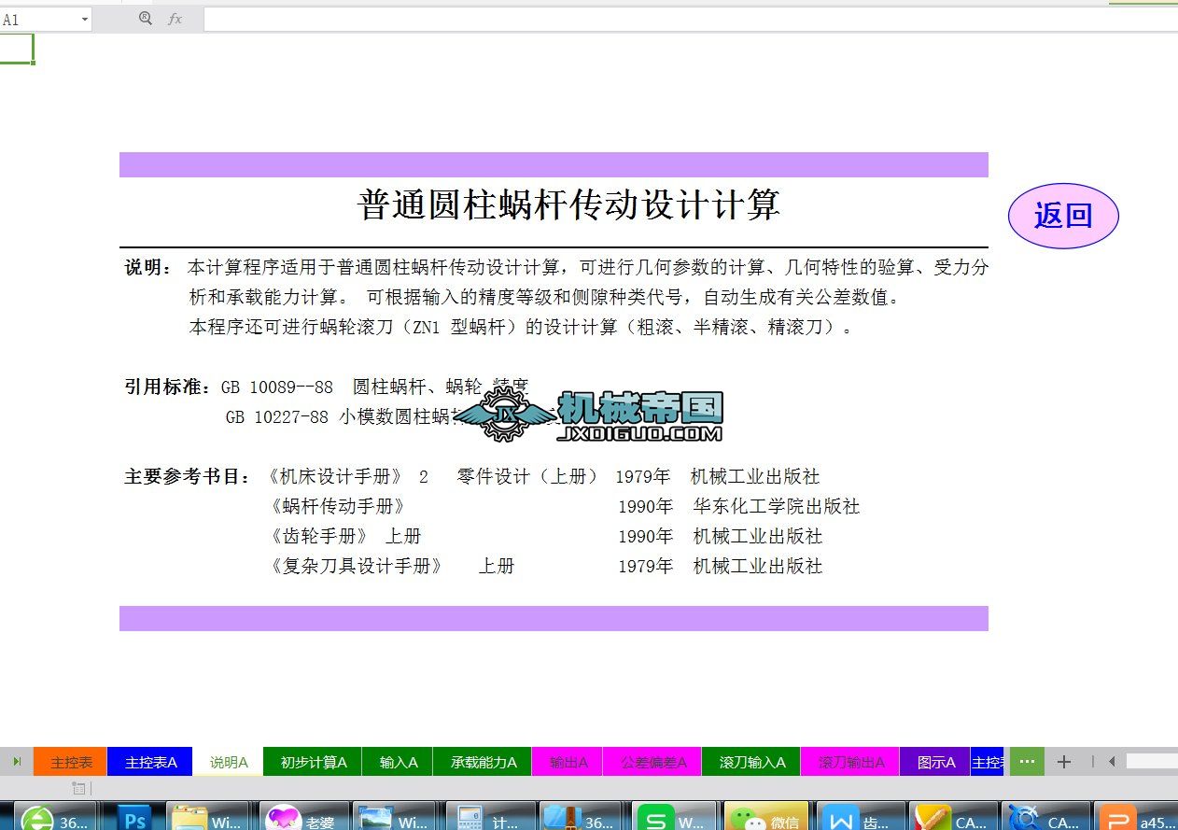Screen dimensions: 1178x830
Task: Click the 引用标准： label
Action: click(x=169, y=387)
